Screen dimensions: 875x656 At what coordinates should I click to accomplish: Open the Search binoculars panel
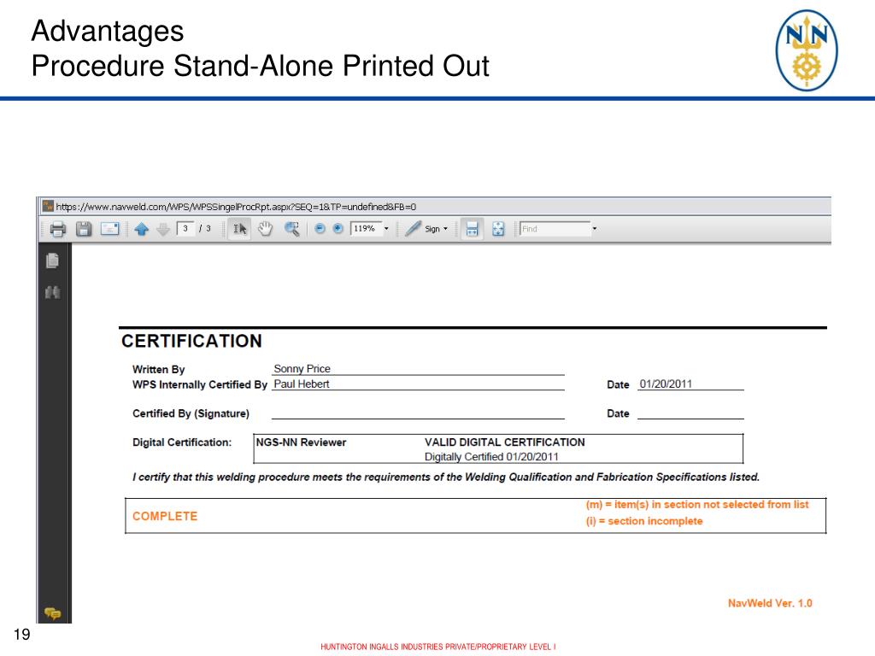tap(52, 292)
